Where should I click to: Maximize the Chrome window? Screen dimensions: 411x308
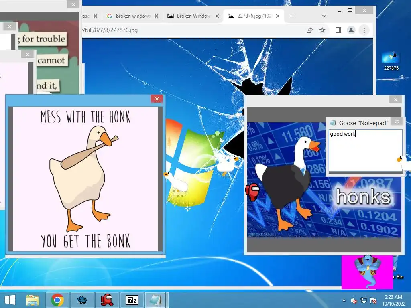[x=350, y=10]
